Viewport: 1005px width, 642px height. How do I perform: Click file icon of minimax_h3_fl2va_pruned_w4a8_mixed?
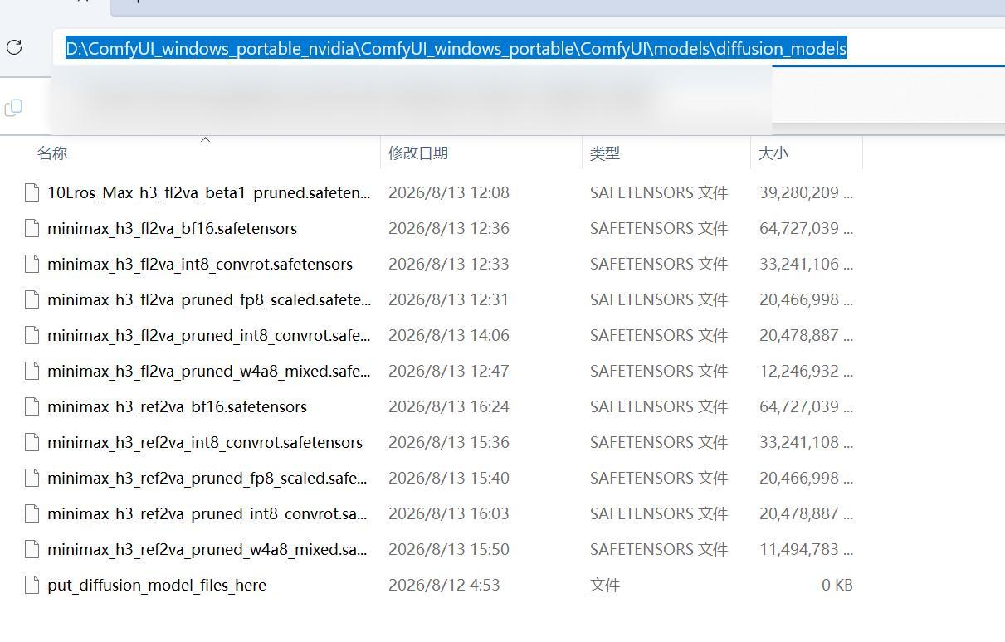[32, 371]
